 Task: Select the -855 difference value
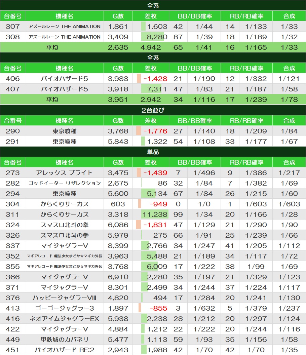click(x=159, y=308)
